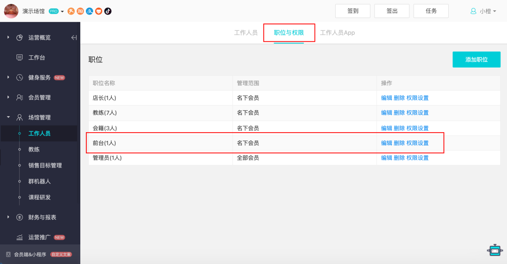Open the 演示场馆 venue switcher dropdown

click(x=62, y=11)
